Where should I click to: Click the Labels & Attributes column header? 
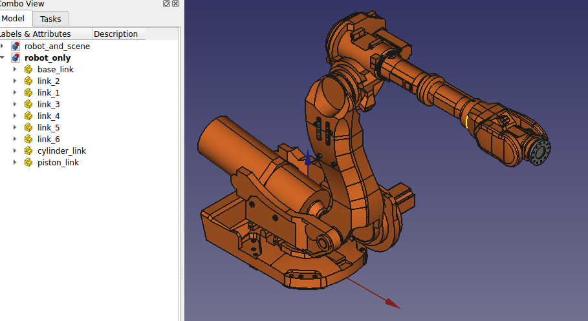pos(39,34)
